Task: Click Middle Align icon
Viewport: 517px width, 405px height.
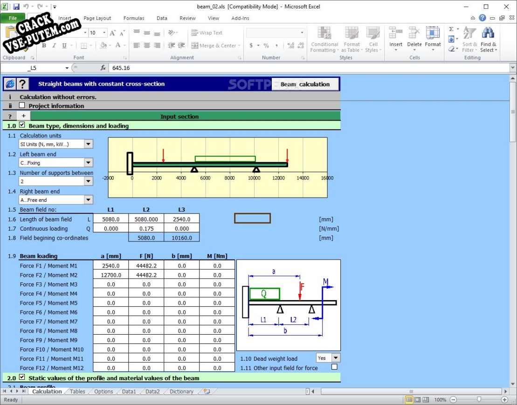Action: tap(147, 33)
